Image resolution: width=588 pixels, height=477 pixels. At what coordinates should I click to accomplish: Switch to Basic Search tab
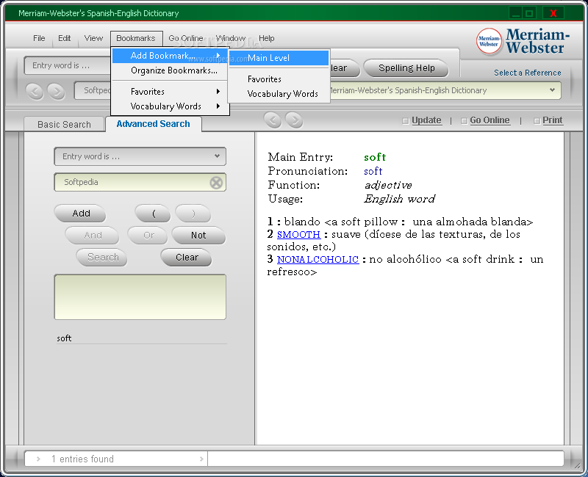[x=64, y=124]
